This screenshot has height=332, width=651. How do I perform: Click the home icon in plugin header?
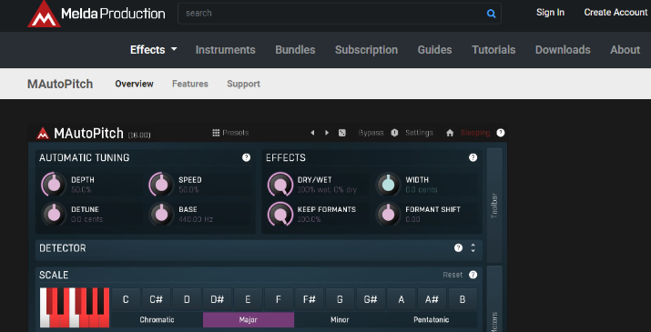[x=450, y=133]
